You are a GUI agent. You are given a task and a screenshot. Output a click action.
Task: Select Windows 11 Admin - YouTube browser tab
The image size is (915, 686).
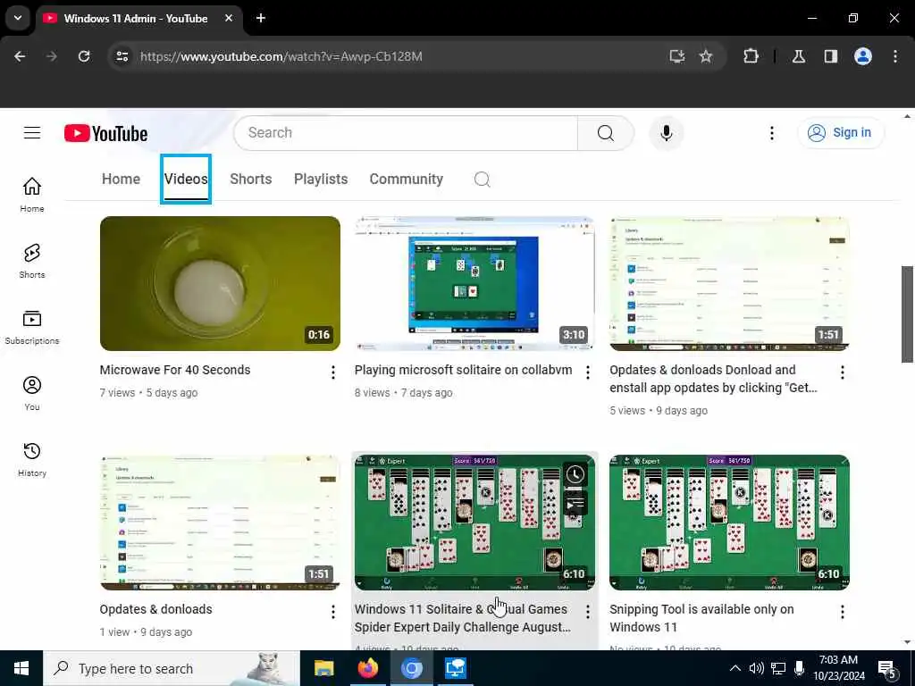point(139,19)
